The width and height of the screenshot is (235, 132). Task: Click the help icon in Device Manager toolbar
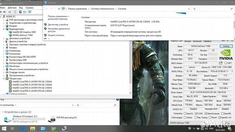pos(20,12)
